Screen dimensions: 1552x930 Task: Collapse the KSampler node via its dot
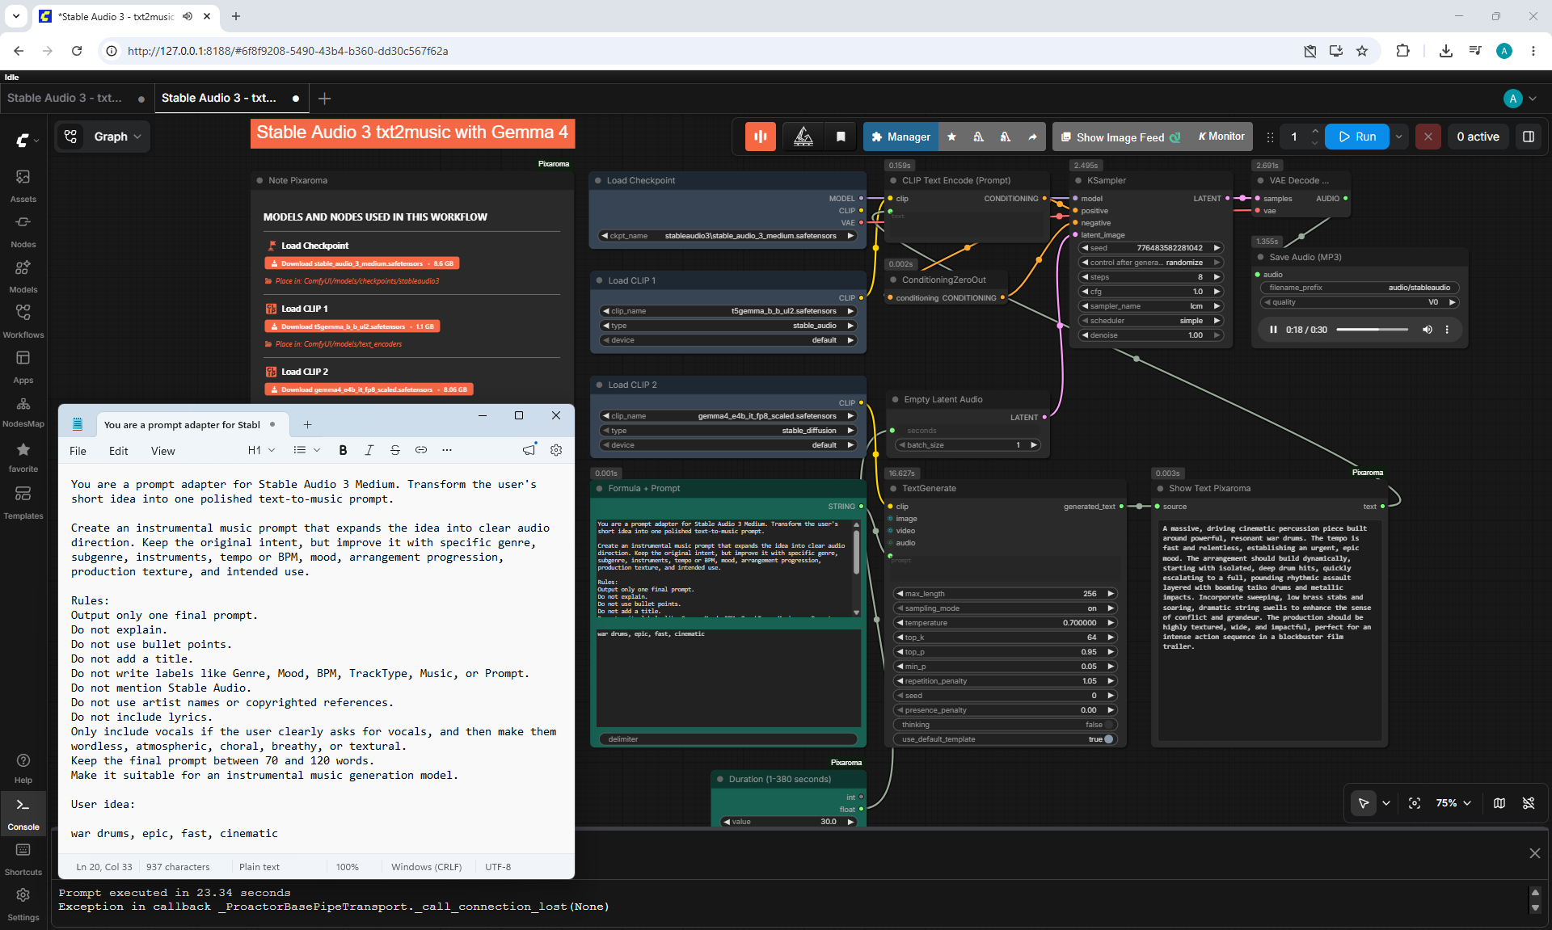(x=1078, y=181)
